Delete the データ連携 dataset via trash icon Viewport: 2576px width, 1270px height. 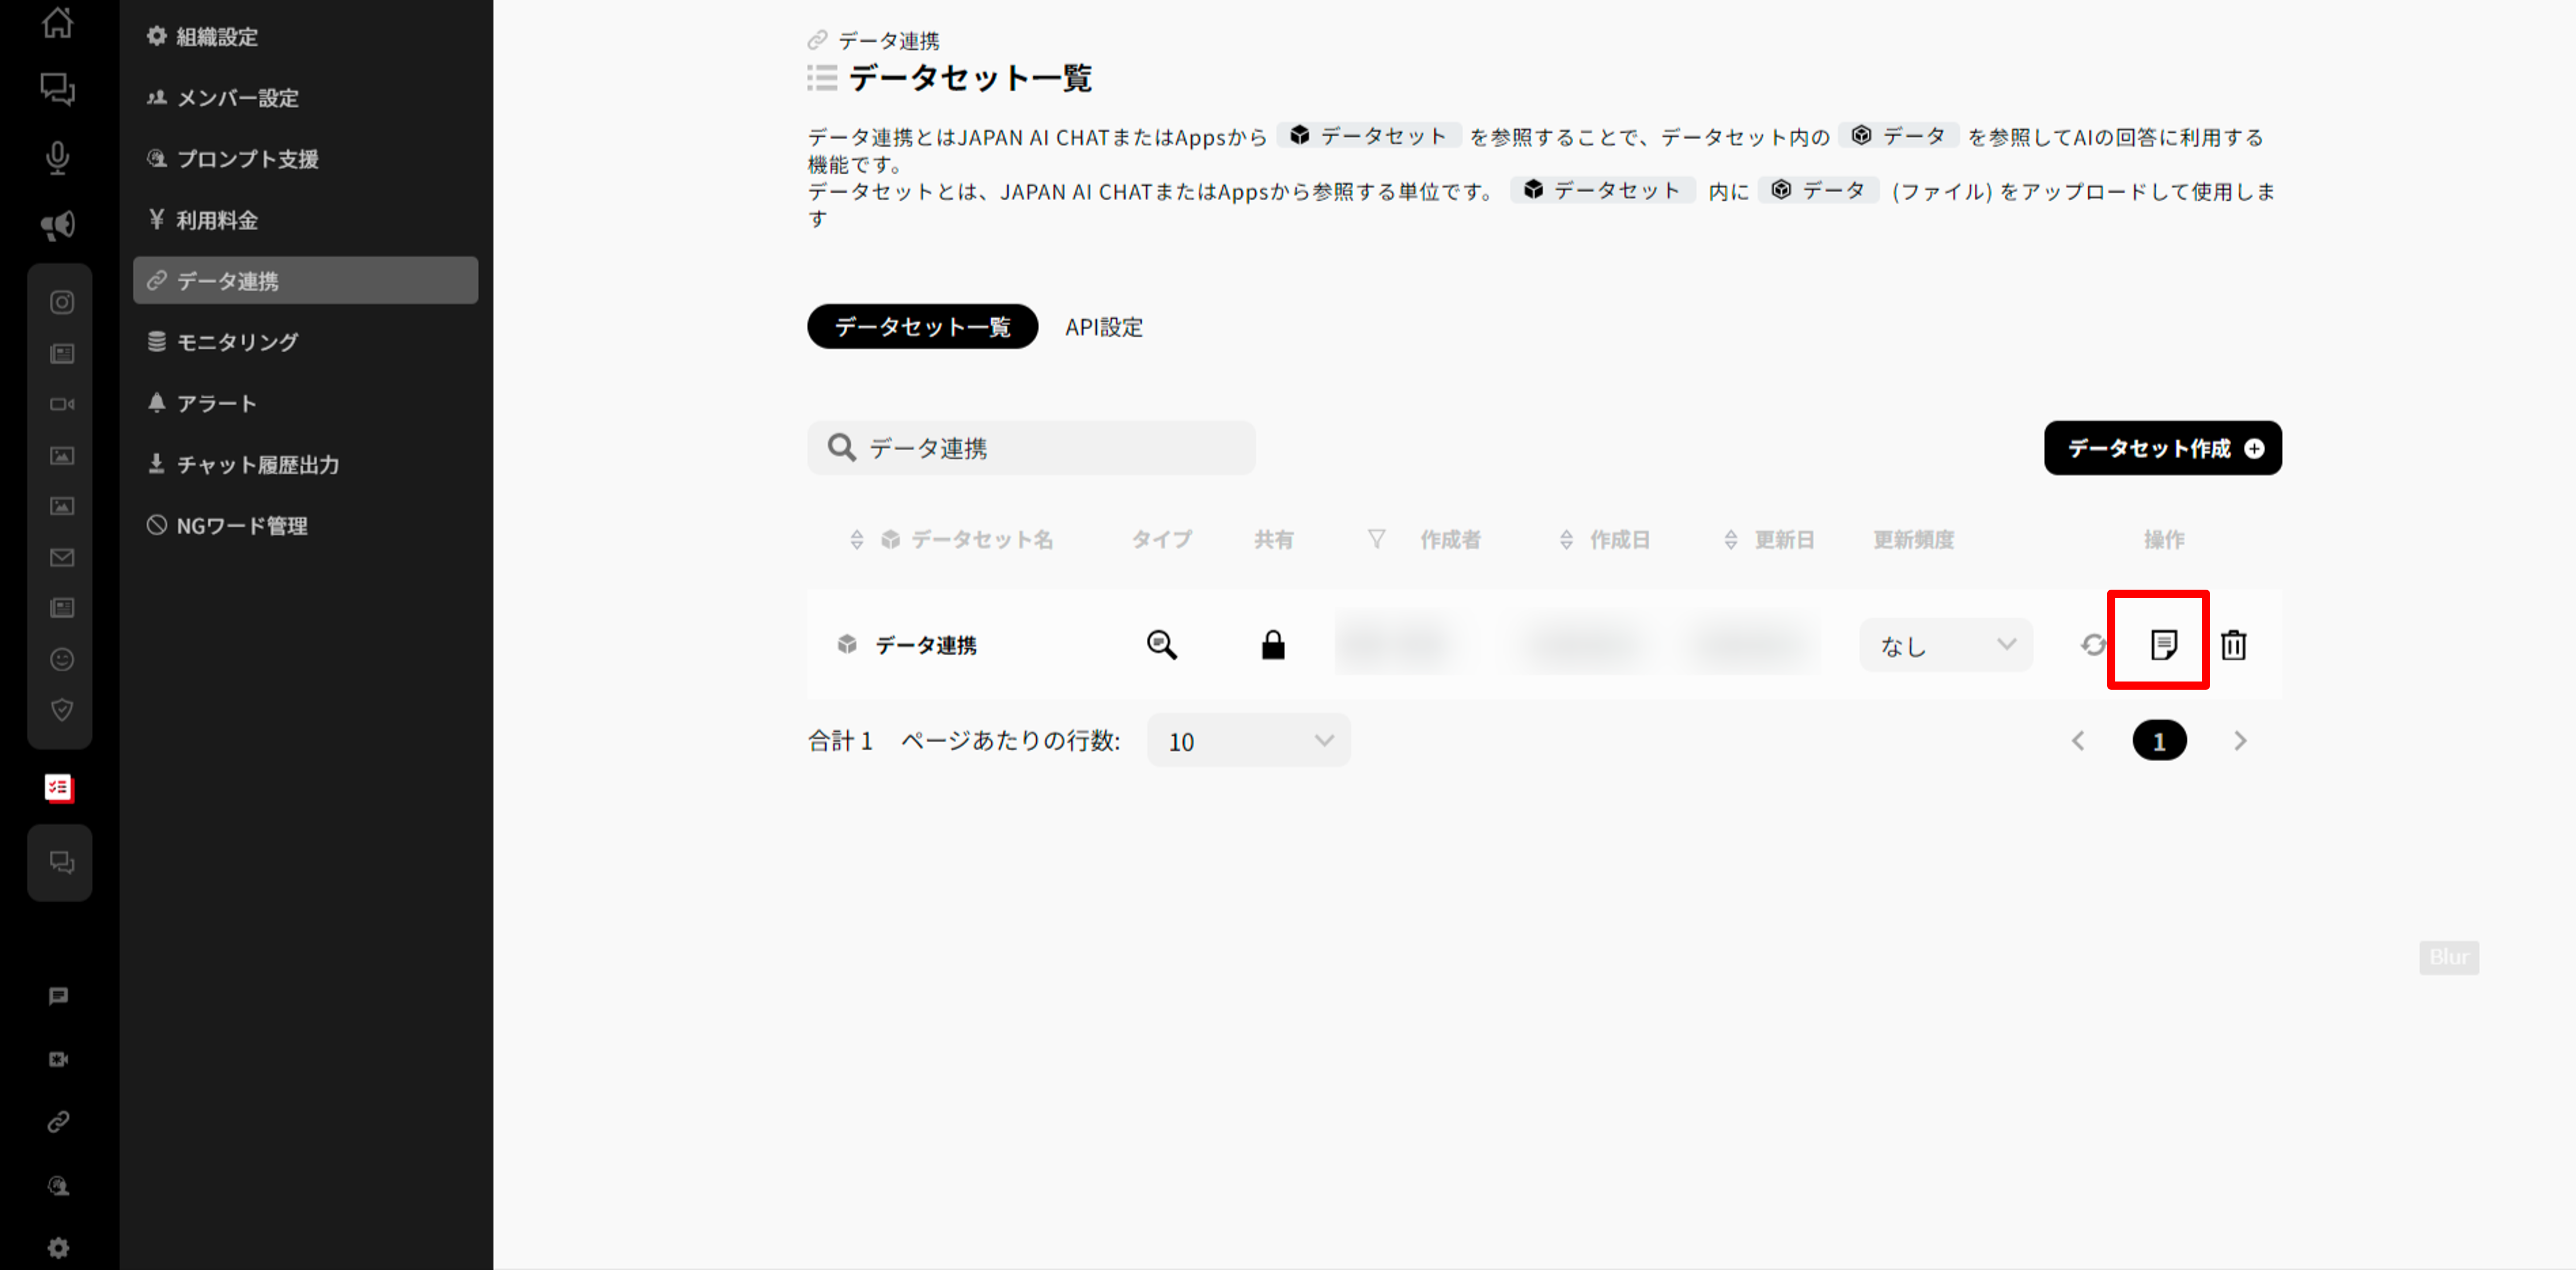pos(2233,645)
